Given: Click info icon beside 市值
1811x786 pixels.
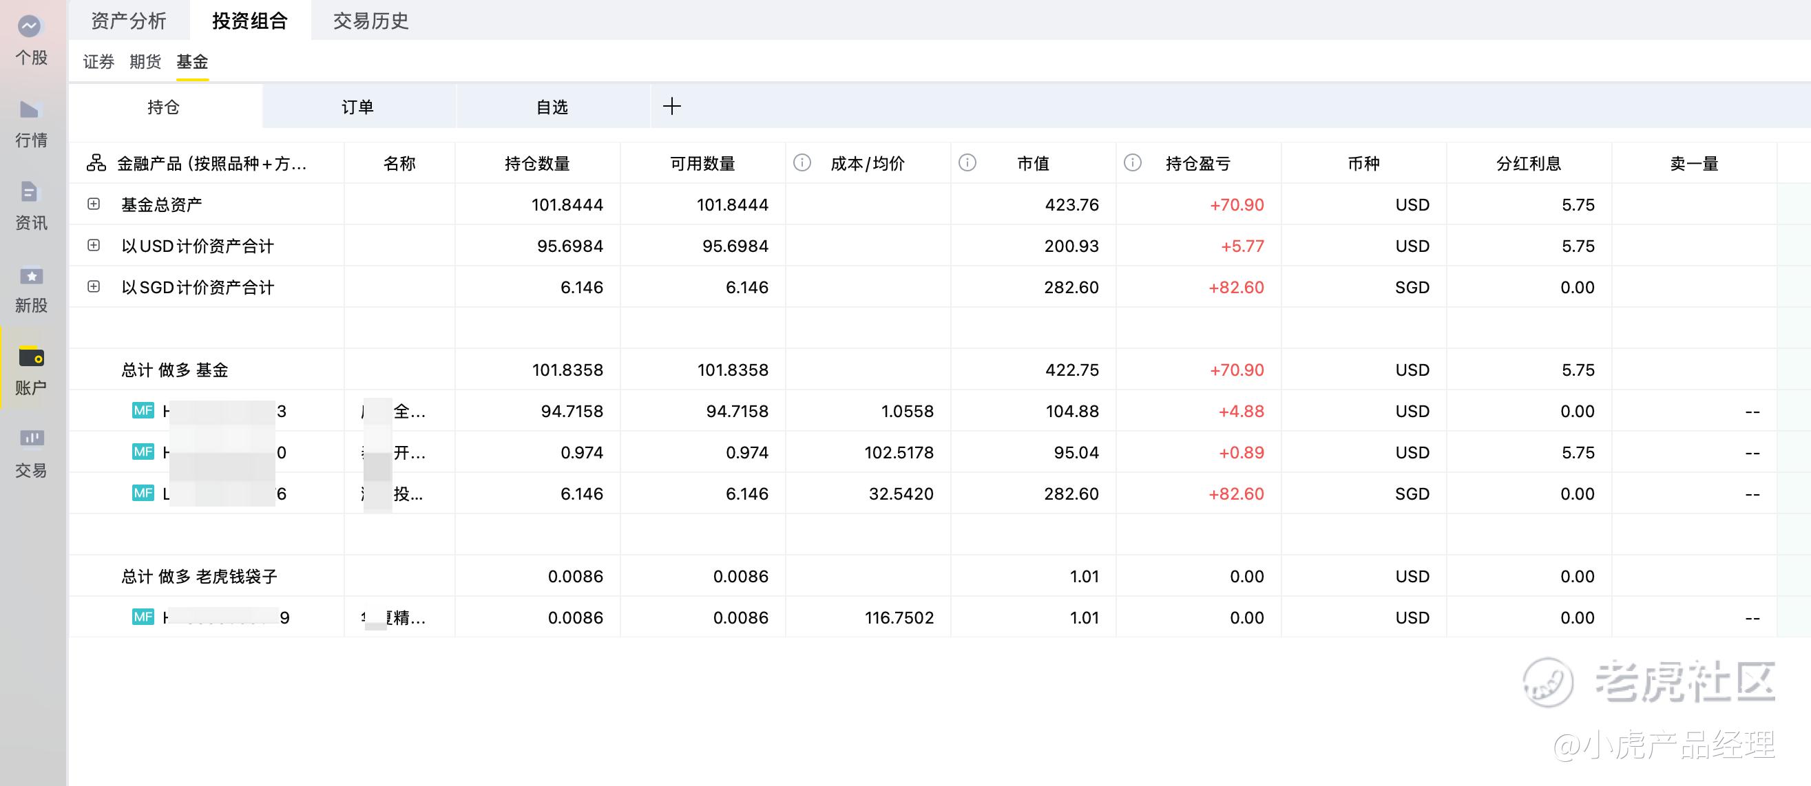Looking at the screenshot, I should coord(967,163).
